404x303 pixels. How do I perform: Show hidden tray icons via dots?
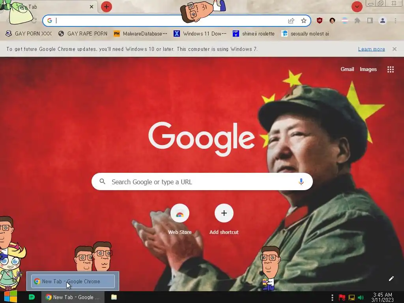(x=332, y=297)
